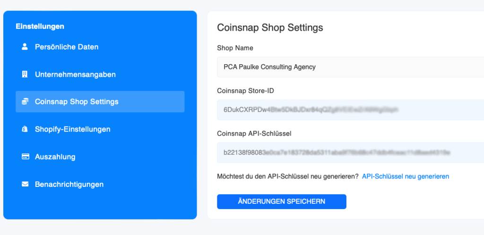Click the coins icon for Coinsnap Shop Settings

[25, 101]
